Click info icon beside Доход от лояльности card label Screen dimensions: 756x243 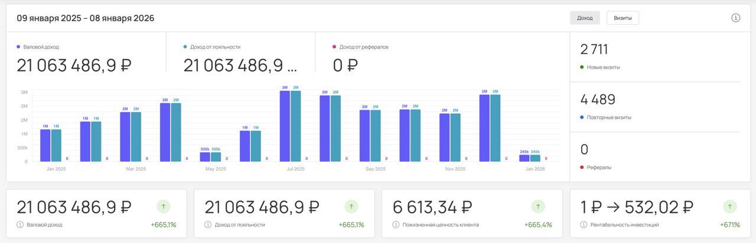208,225
